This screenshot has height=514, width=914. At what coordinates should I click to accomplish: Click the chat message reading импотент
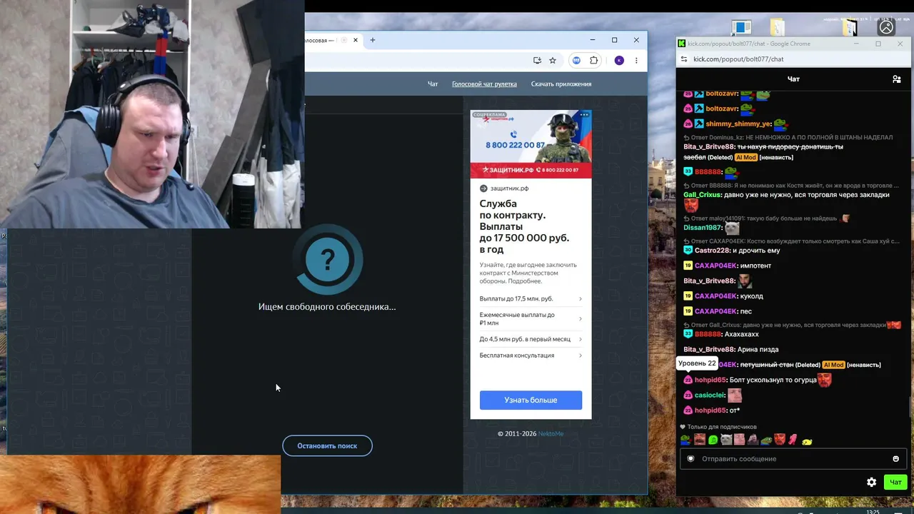tap(756, 266)
